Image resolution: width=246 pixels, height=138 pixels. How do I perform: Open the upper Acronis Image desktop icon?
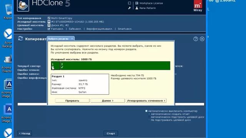(7, 89)
